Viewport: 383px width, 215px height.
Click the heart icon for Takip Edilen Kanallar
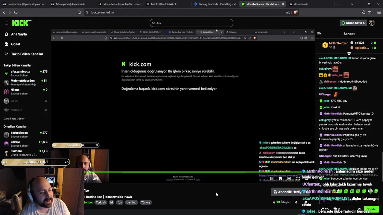(x=6, y=54)
